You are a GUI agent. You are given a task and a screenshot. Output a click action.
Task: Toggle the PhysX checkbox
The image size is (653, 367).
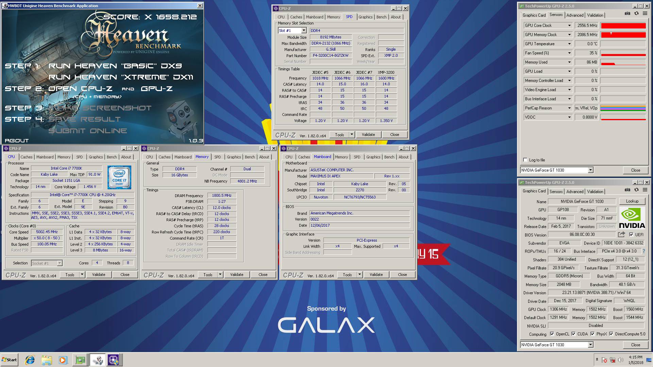pos(592,334)
